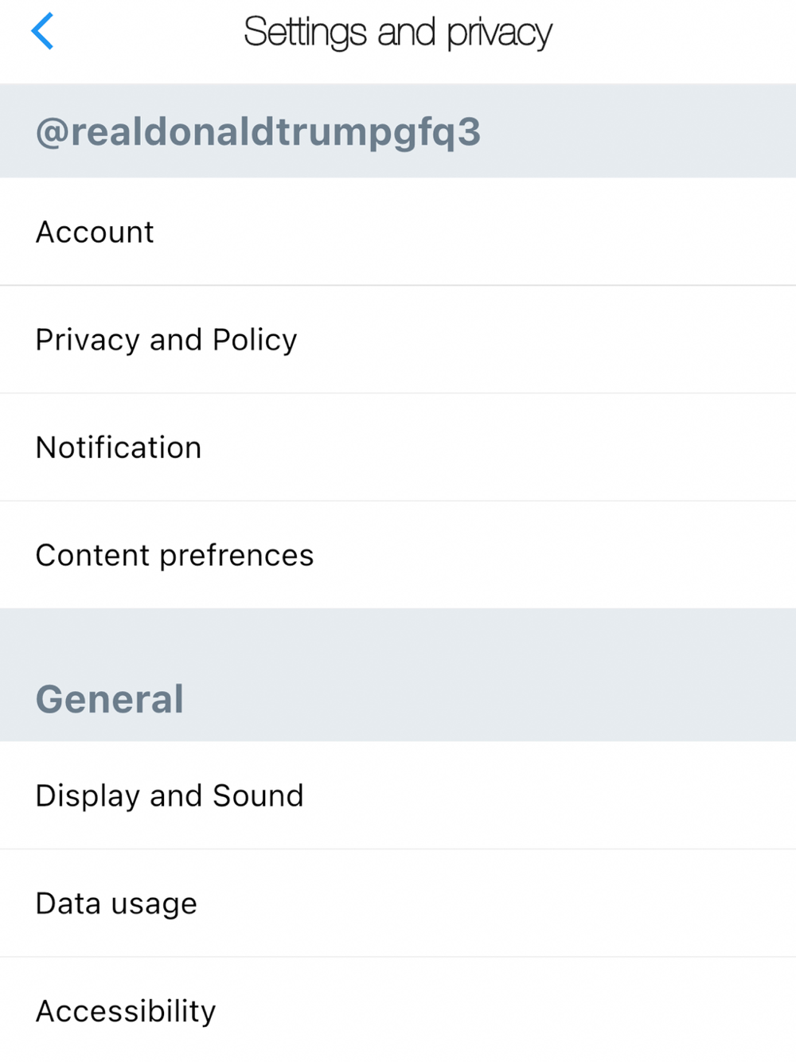The width and height of the screenshot is (796, 1062).
Task: Return to previous screen via back chevron
Action: click(x=42, y=32)
